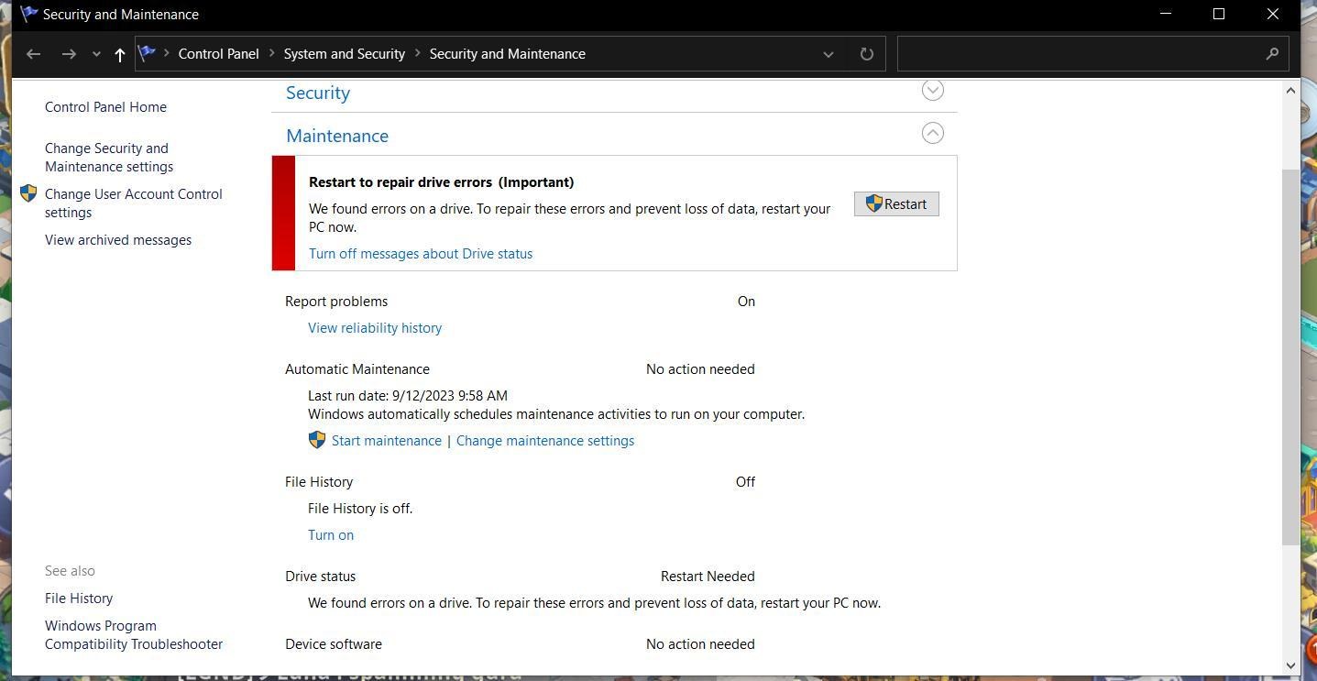1317x681 pixels.
Task: Click the search magnifier icon
Action: tap(1272, 54)
